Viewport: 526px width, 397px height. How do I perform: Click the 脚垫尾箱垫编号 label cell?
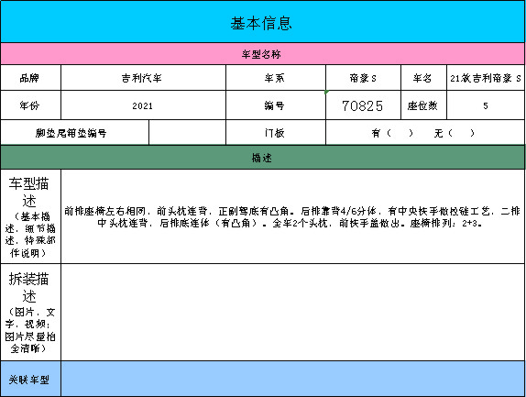74,133
